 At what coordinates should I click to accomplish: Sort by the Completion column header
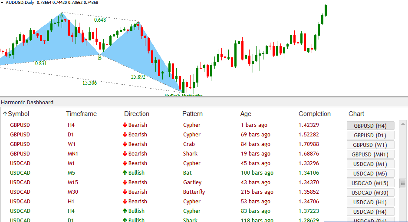pos(315,114)
